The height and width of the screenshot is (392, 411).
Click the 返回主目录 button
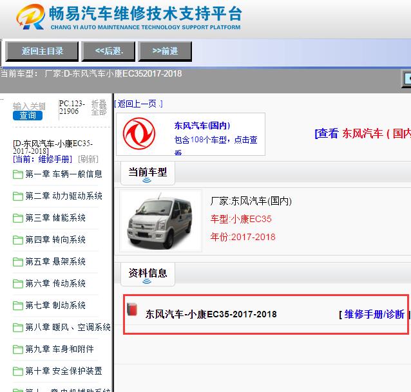(42, 51)
